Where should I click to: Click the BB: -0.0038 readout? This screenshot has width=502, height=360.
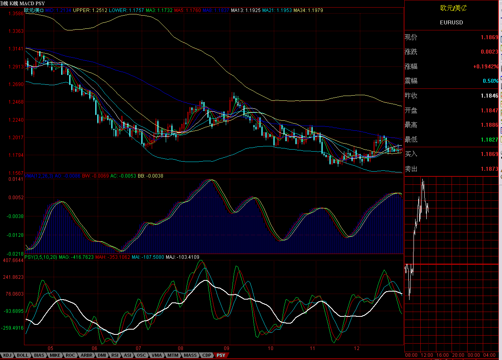151,176
